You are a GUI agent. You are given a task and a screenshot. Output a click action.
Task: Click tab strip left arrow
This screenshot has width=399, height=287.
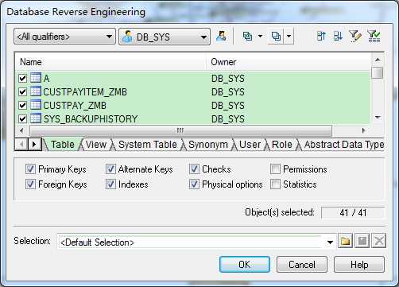pos(21,145)
